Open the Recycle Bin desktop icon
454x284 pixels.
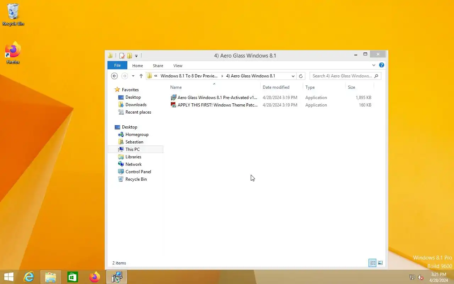point(13,15)
